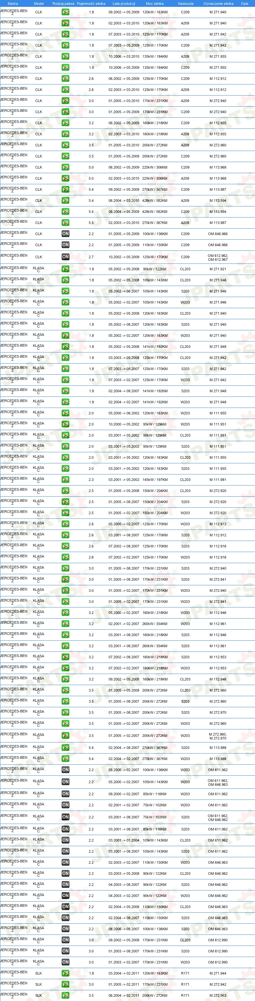Click the PB icon in the CLK A209 M 113.994 row
Image resolution: width=255 pixels, height=1001 pixels.
[65, 201]
